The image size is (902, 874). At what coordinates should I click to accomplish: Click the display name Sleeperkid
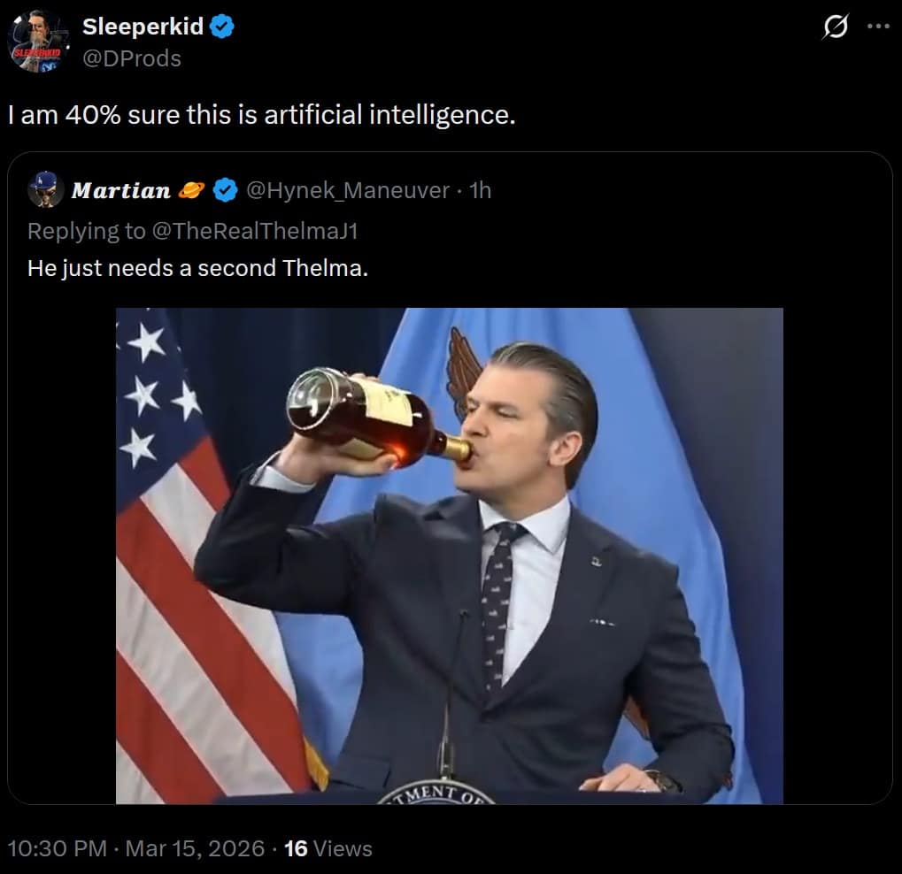point(142,26)
